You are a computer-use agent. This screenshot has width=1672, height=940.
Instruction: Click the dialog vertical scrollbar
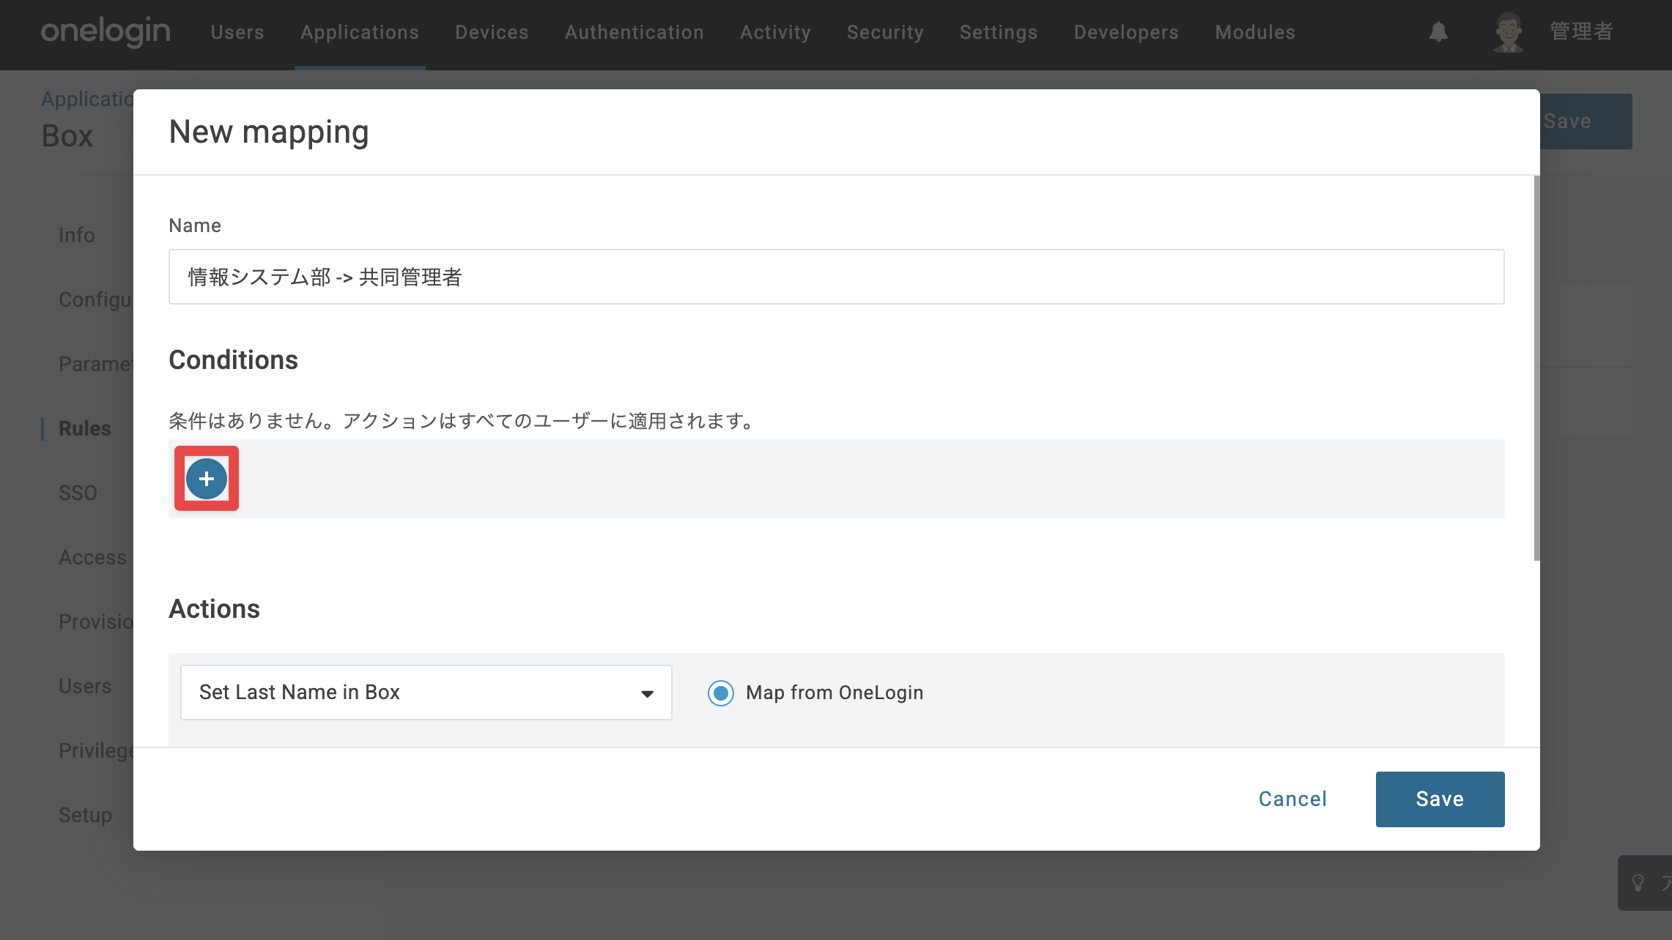pyautogui.click(x=1536, y=368)
